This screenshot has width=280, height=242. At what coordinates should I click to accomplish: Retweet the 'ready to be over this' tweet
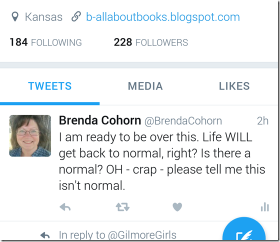coord(122,207)
